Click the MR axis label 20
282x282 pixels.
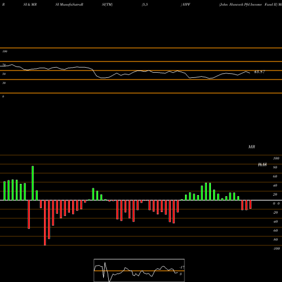pos(275,195)
